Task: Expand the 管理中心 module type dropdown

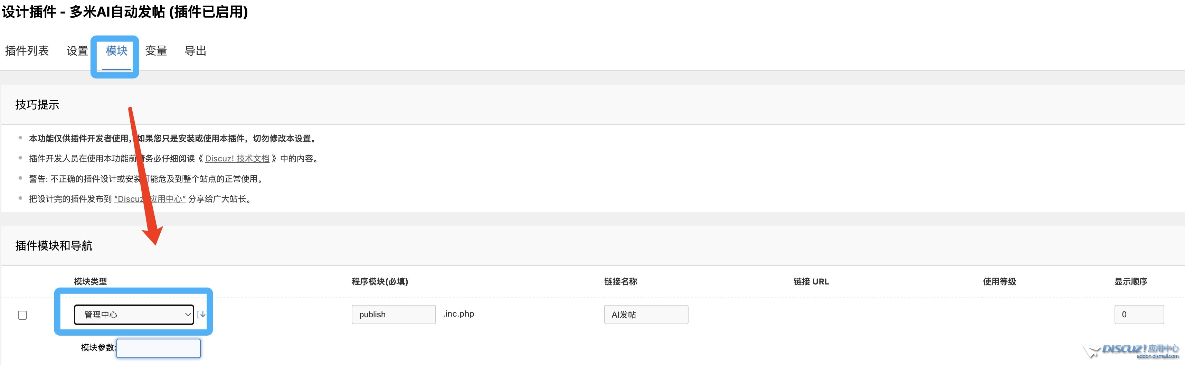Action: (134, 315)
